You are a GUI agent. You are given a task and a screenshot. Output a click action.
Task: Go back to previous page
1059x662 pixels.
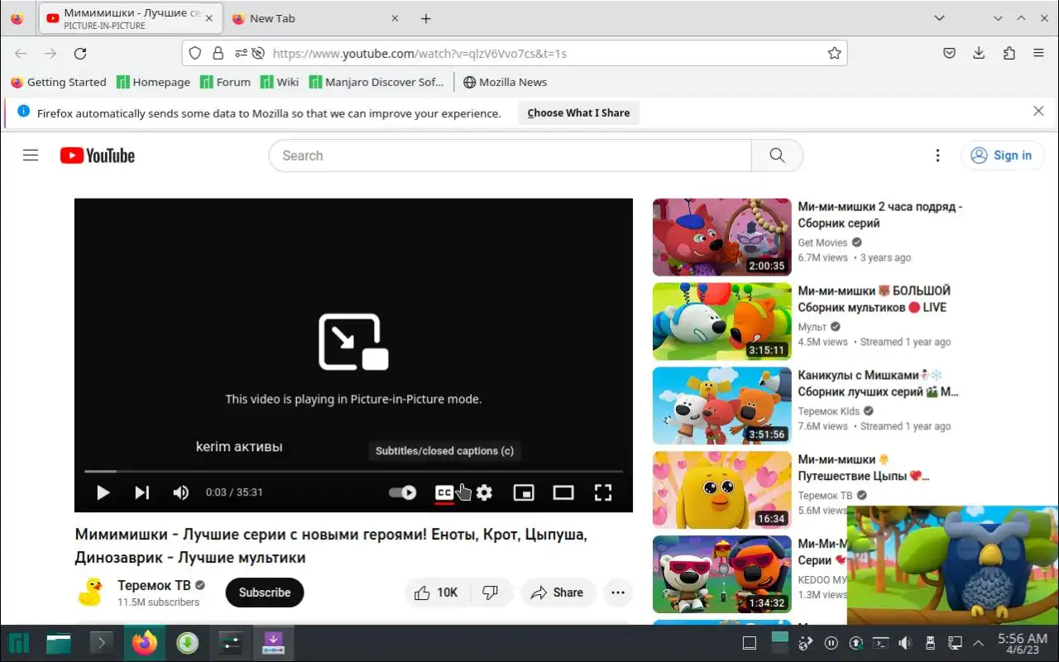pos(21,53)
